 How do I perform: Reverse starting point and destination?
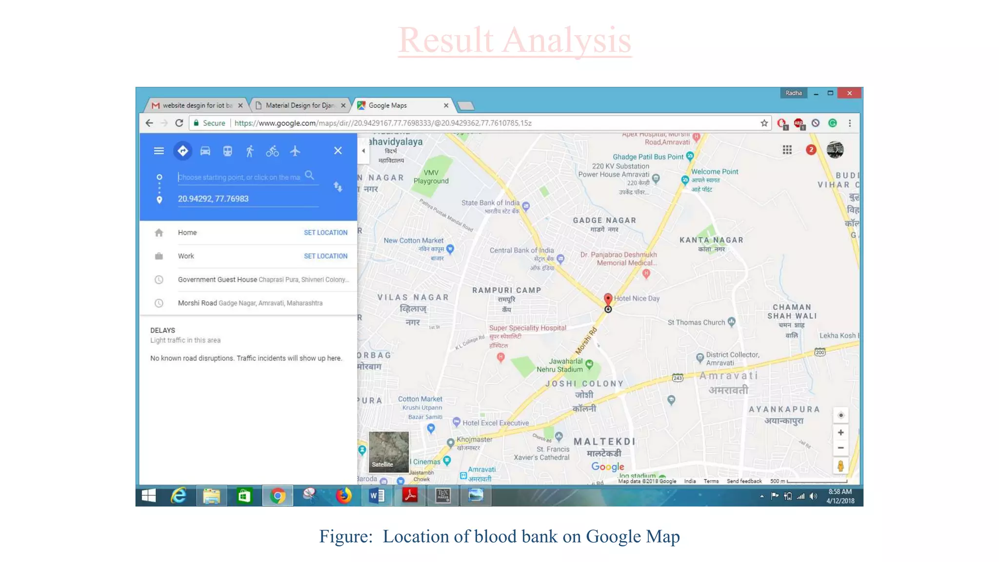tap(338, 187)
